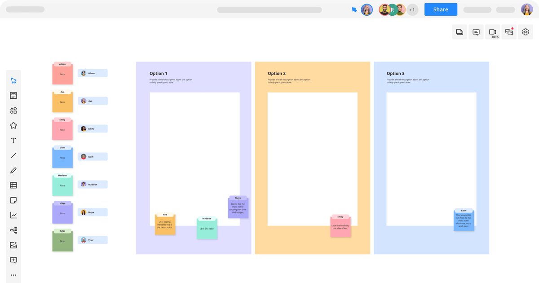Open the chat with the unread notification
The image size is (539, 283).
click(508, 32)
